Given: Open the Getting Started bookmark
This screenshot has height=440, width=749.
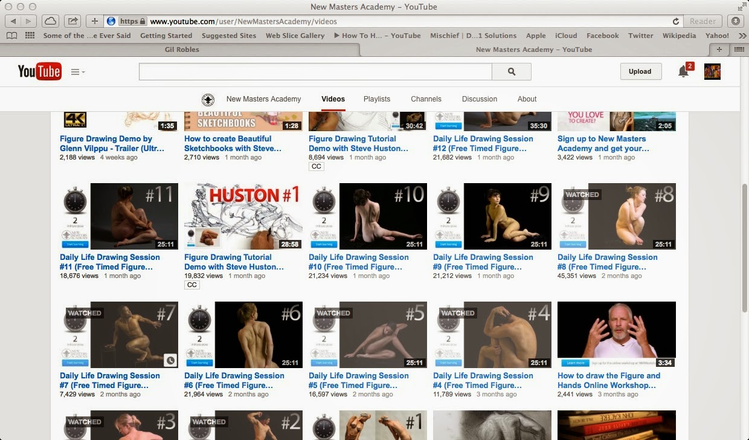Looking at the screenshot, I should point(166,36).
